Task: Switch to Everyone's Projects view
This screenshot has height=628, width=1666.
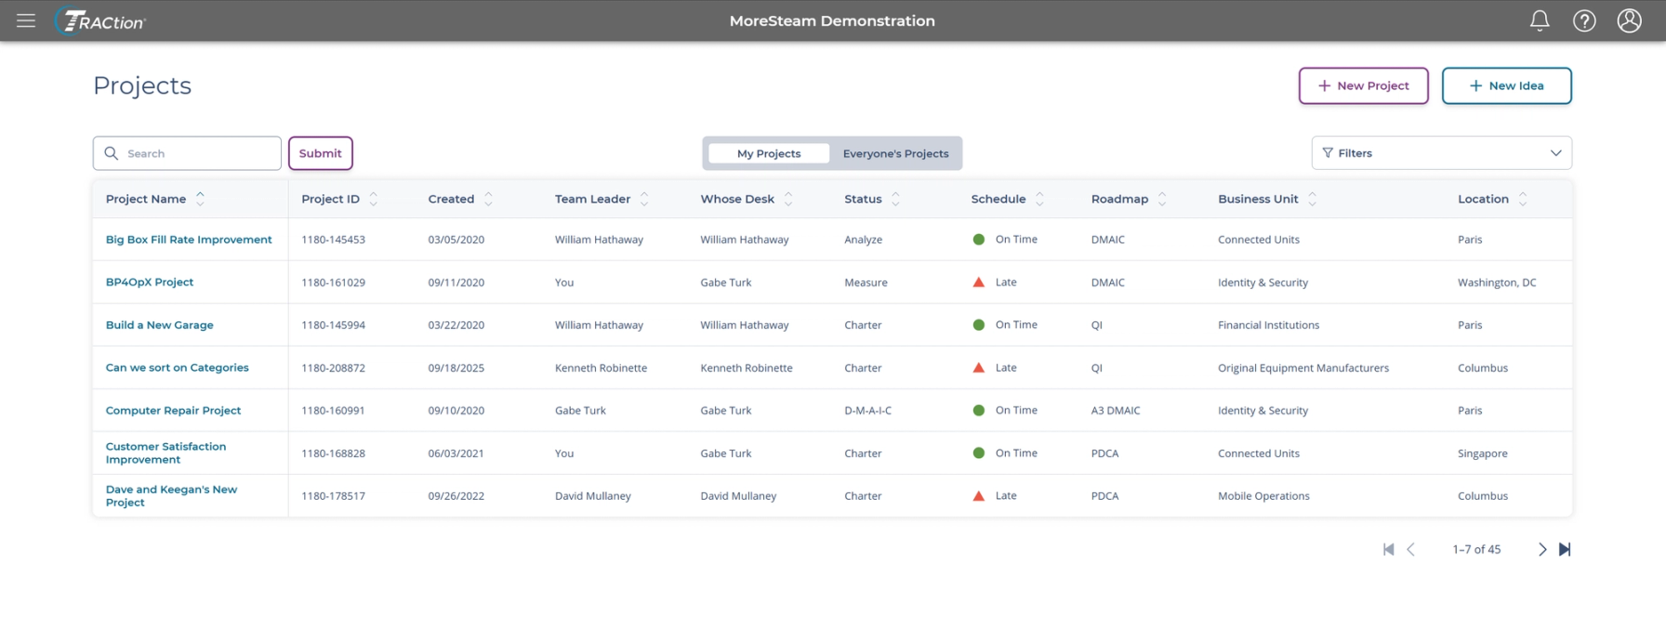Action: click(x=895, y=153)
